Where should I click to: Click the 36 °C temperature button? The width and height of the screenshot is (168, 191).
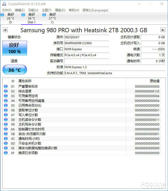[x=15, y=70]
